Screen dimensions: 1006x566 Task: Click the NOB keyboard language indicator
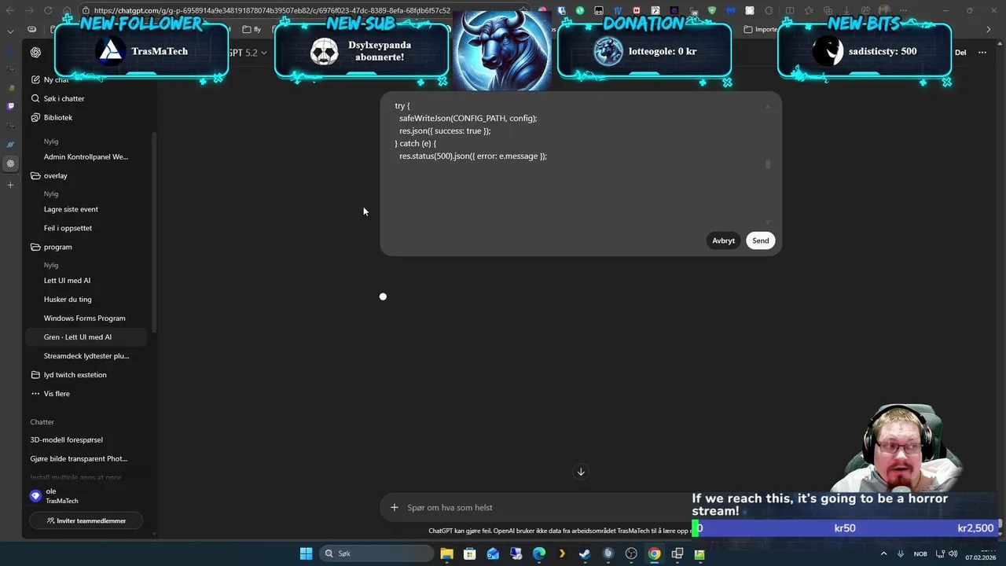click(x=920, y=553)
